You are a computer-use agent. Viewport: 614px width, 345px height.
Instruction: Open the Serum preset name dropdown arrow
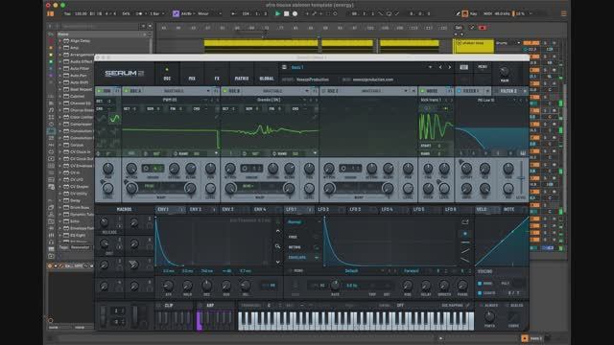tap(430, 67)
